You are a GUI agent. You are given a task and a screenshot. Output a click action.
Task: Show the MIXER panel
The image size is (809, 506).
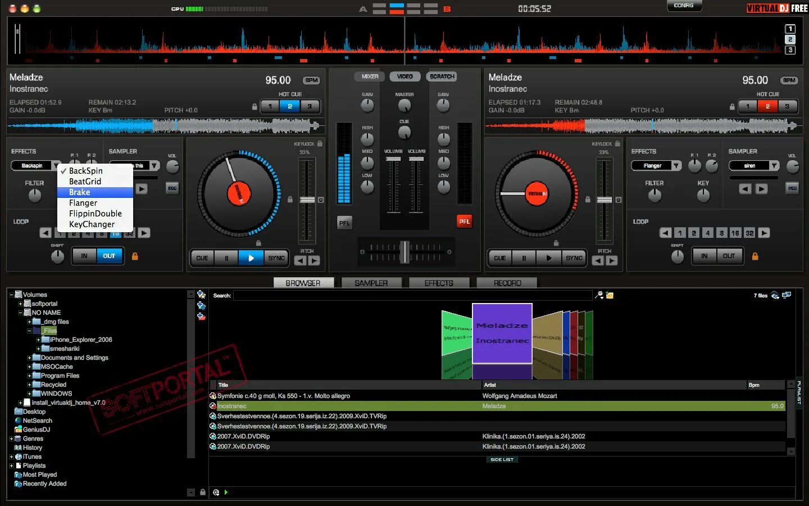click(x=370, y=76)
